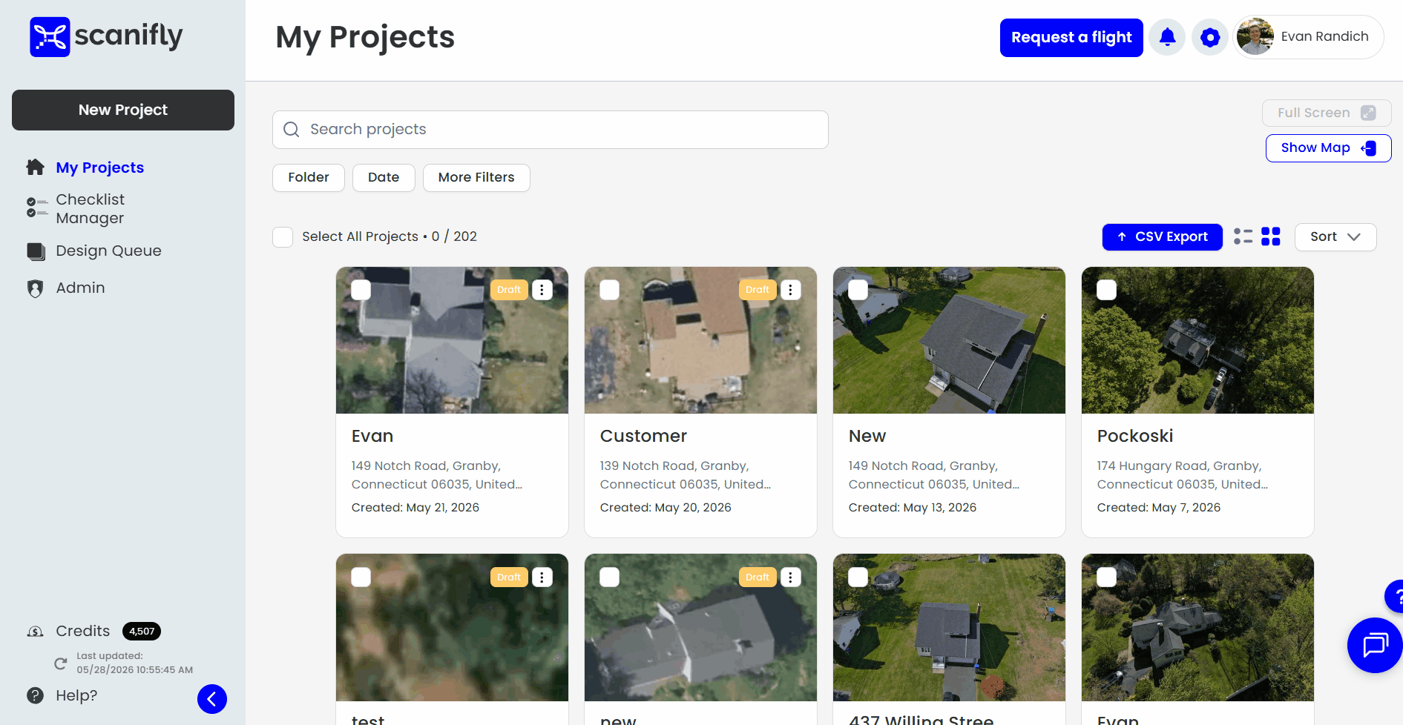
Task: Open Help? link in sidebar
Action: coord(76,696)
